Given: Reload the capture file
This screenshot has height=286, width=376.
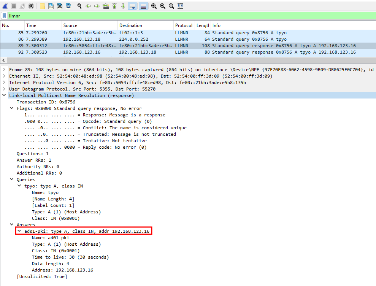Looking at the screenshot, I should point(68,6).
